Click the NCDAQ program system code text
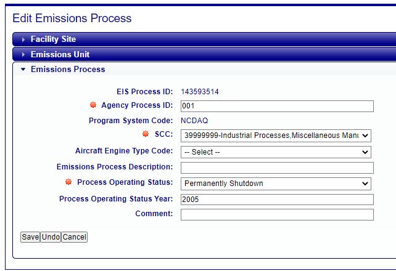The width and height of the screenshot is (396, 271). coord(194,121)
